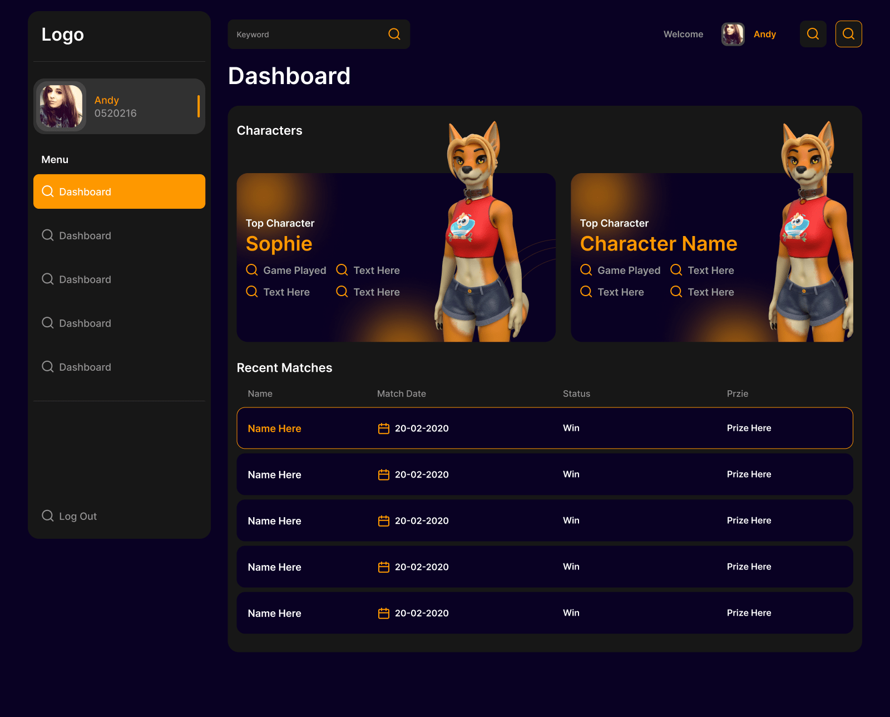The height and width of the screenshot is (717, 890).
Task: Click icon of Text Here below Game Played, Sophie card
Action: click(x=252, y=292)
